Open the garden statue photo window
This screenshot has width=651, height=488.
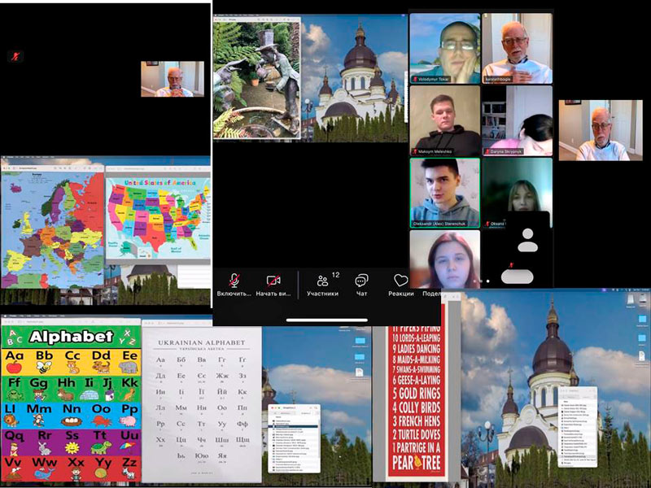click(256, 79)
